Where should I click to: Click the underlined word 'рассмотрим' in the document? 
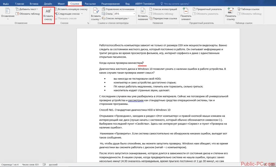click(136, 100)
